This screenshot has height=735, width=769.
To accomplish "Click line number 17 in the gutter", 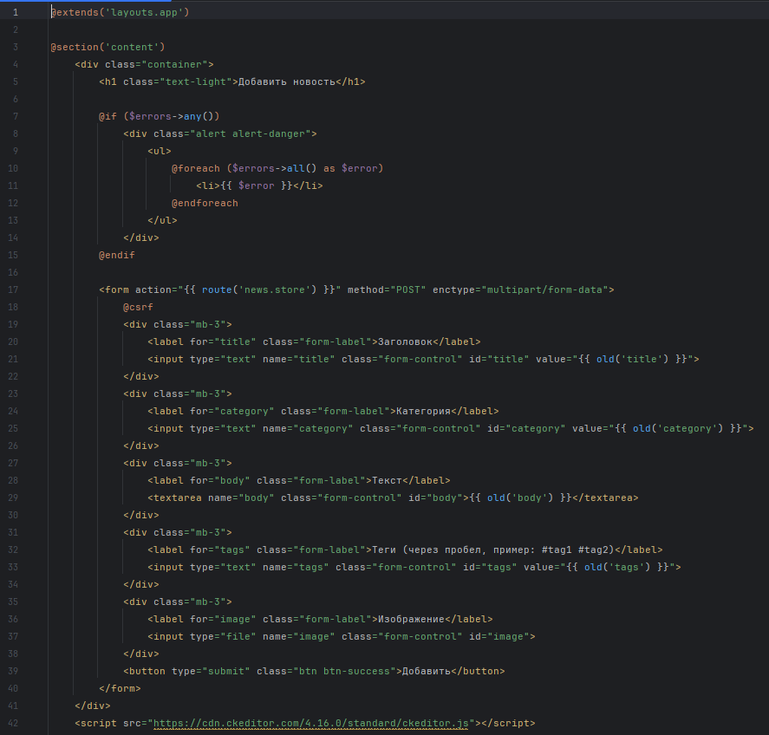I will pyautogui.click(x=13, y=289).
